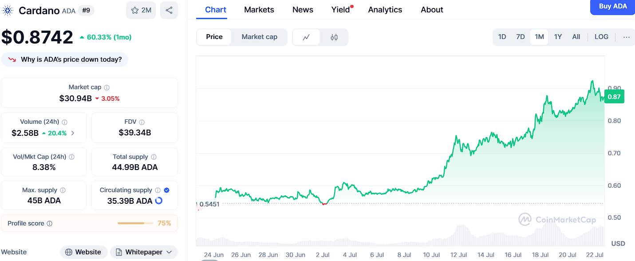Expand Volume (24h) details chevron
Image resolution: width=635 pixels, height=261 pixels.
point(73,133)
